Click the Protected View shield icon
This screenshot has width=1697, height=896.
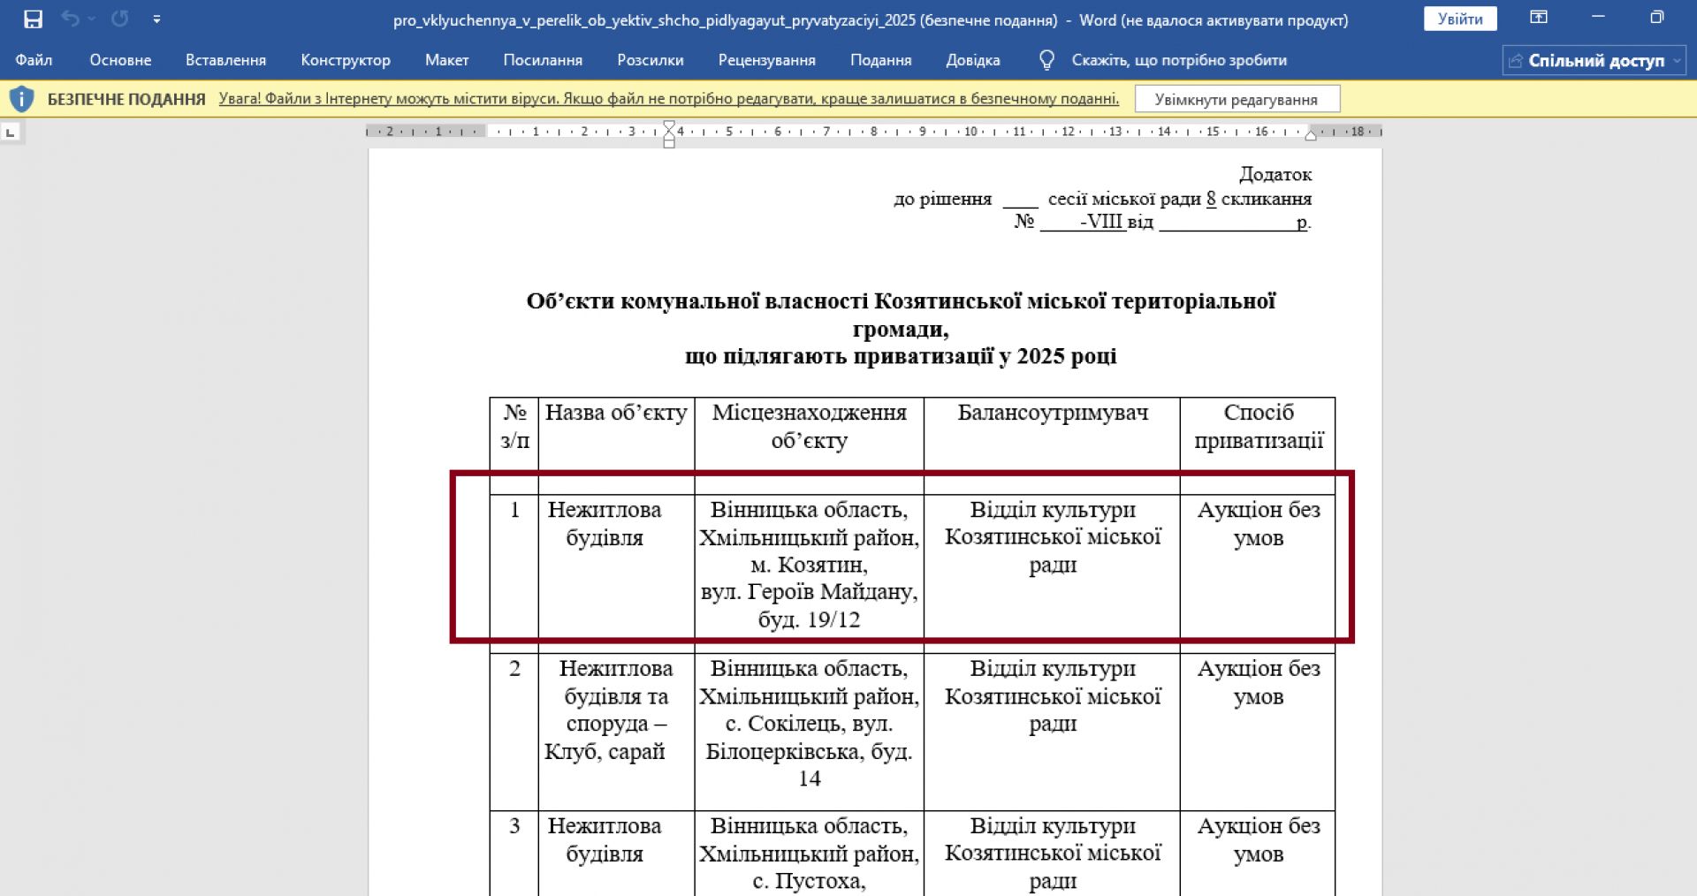tap(21, 99)
